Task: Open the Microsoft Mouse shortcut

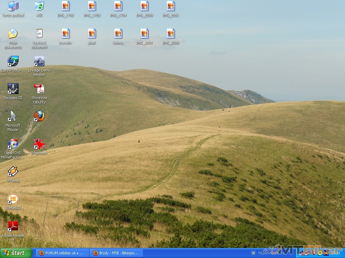Action: coord(13,117)
